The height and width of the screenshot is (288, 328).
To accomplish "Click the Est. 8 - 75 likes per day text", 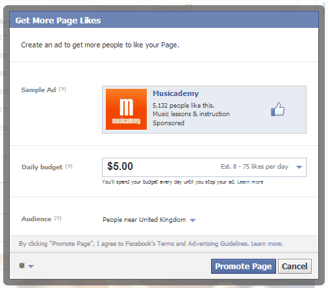I will pyautogui.click(x=255, y=167).
